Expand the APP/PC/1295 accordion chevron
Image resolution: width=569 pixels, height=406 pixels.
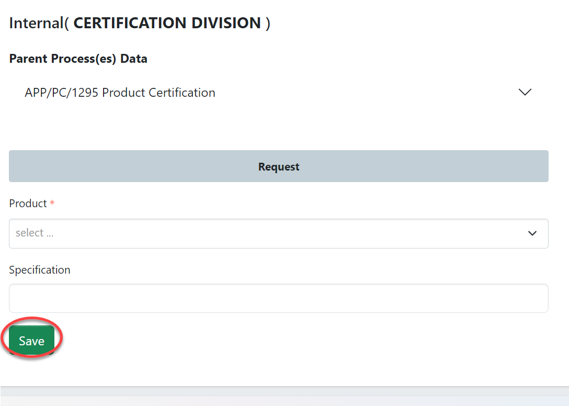tap(525, 93)
